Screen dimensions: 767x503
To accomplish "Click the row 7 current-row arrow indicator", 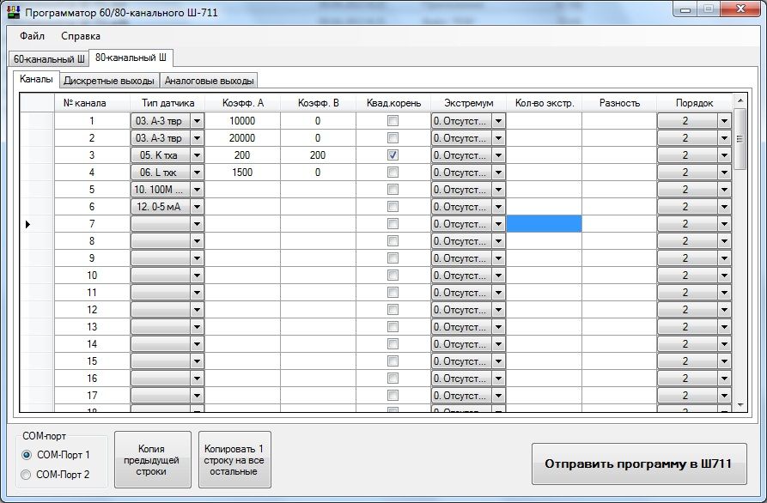I will tap(28, 224).
